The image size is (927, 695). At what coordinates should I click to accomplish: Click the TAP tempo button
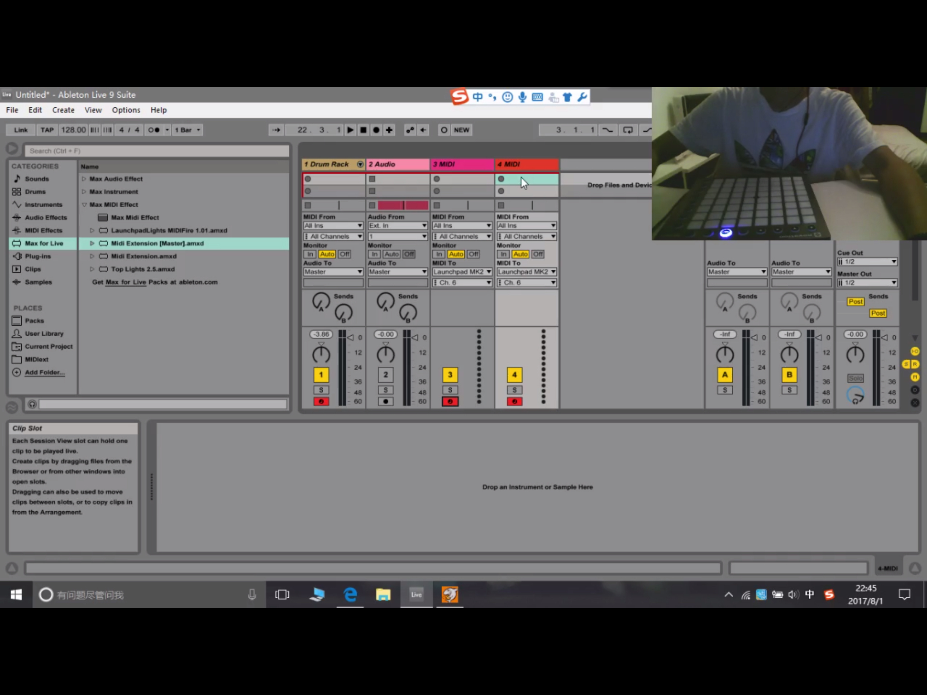coord(47,130)
